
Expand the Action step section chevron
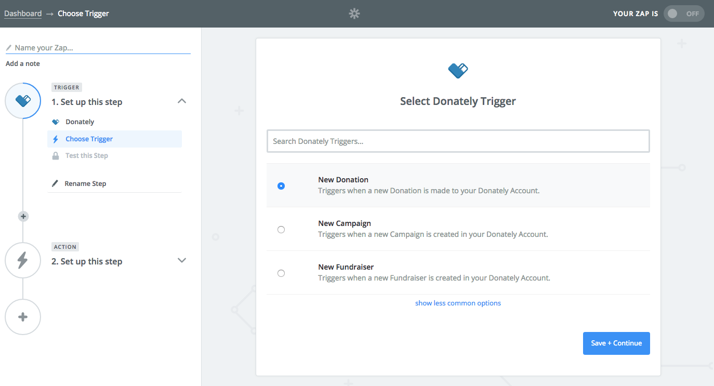(x=182, y=260)
